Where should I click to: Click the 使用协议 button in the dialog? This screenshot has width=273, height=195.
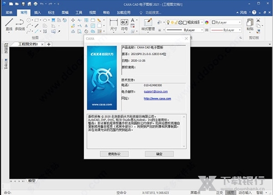point(114,154)
